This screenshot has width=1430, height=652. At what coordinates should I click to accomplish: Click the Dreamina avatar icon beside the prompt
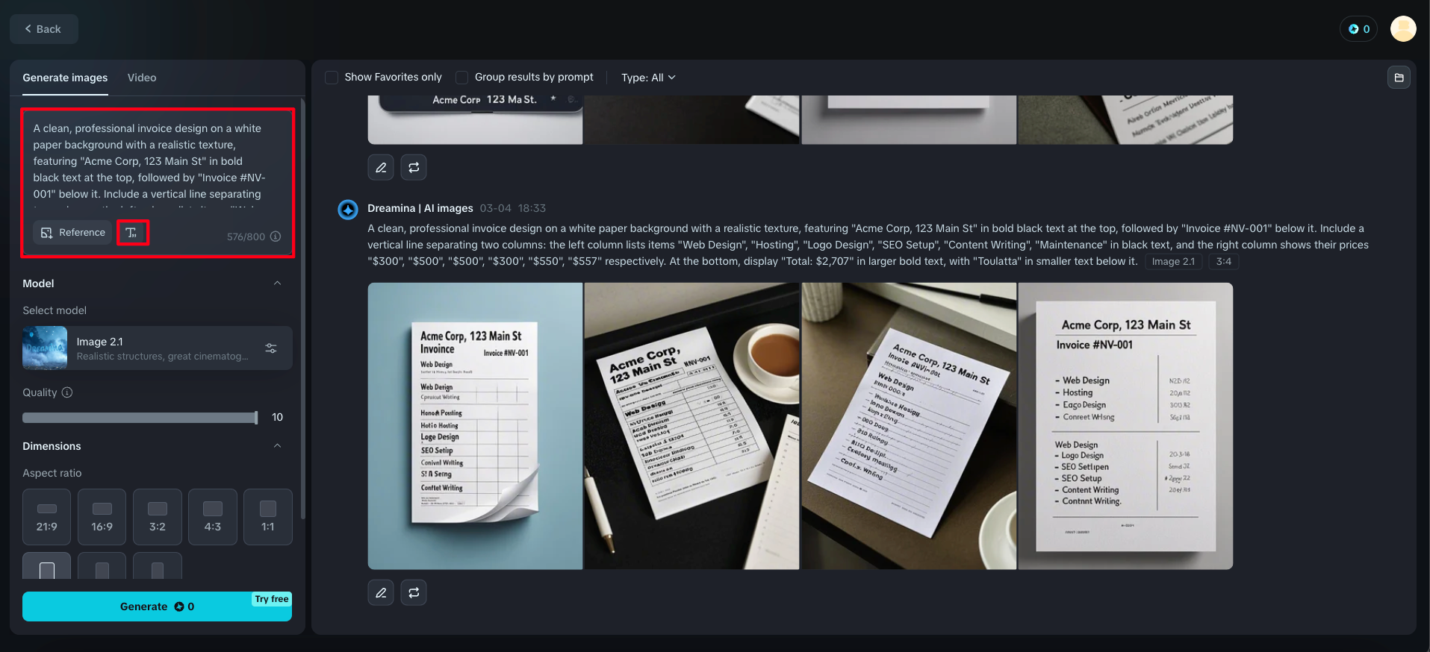pyautogui.click(x=348, y=210)
